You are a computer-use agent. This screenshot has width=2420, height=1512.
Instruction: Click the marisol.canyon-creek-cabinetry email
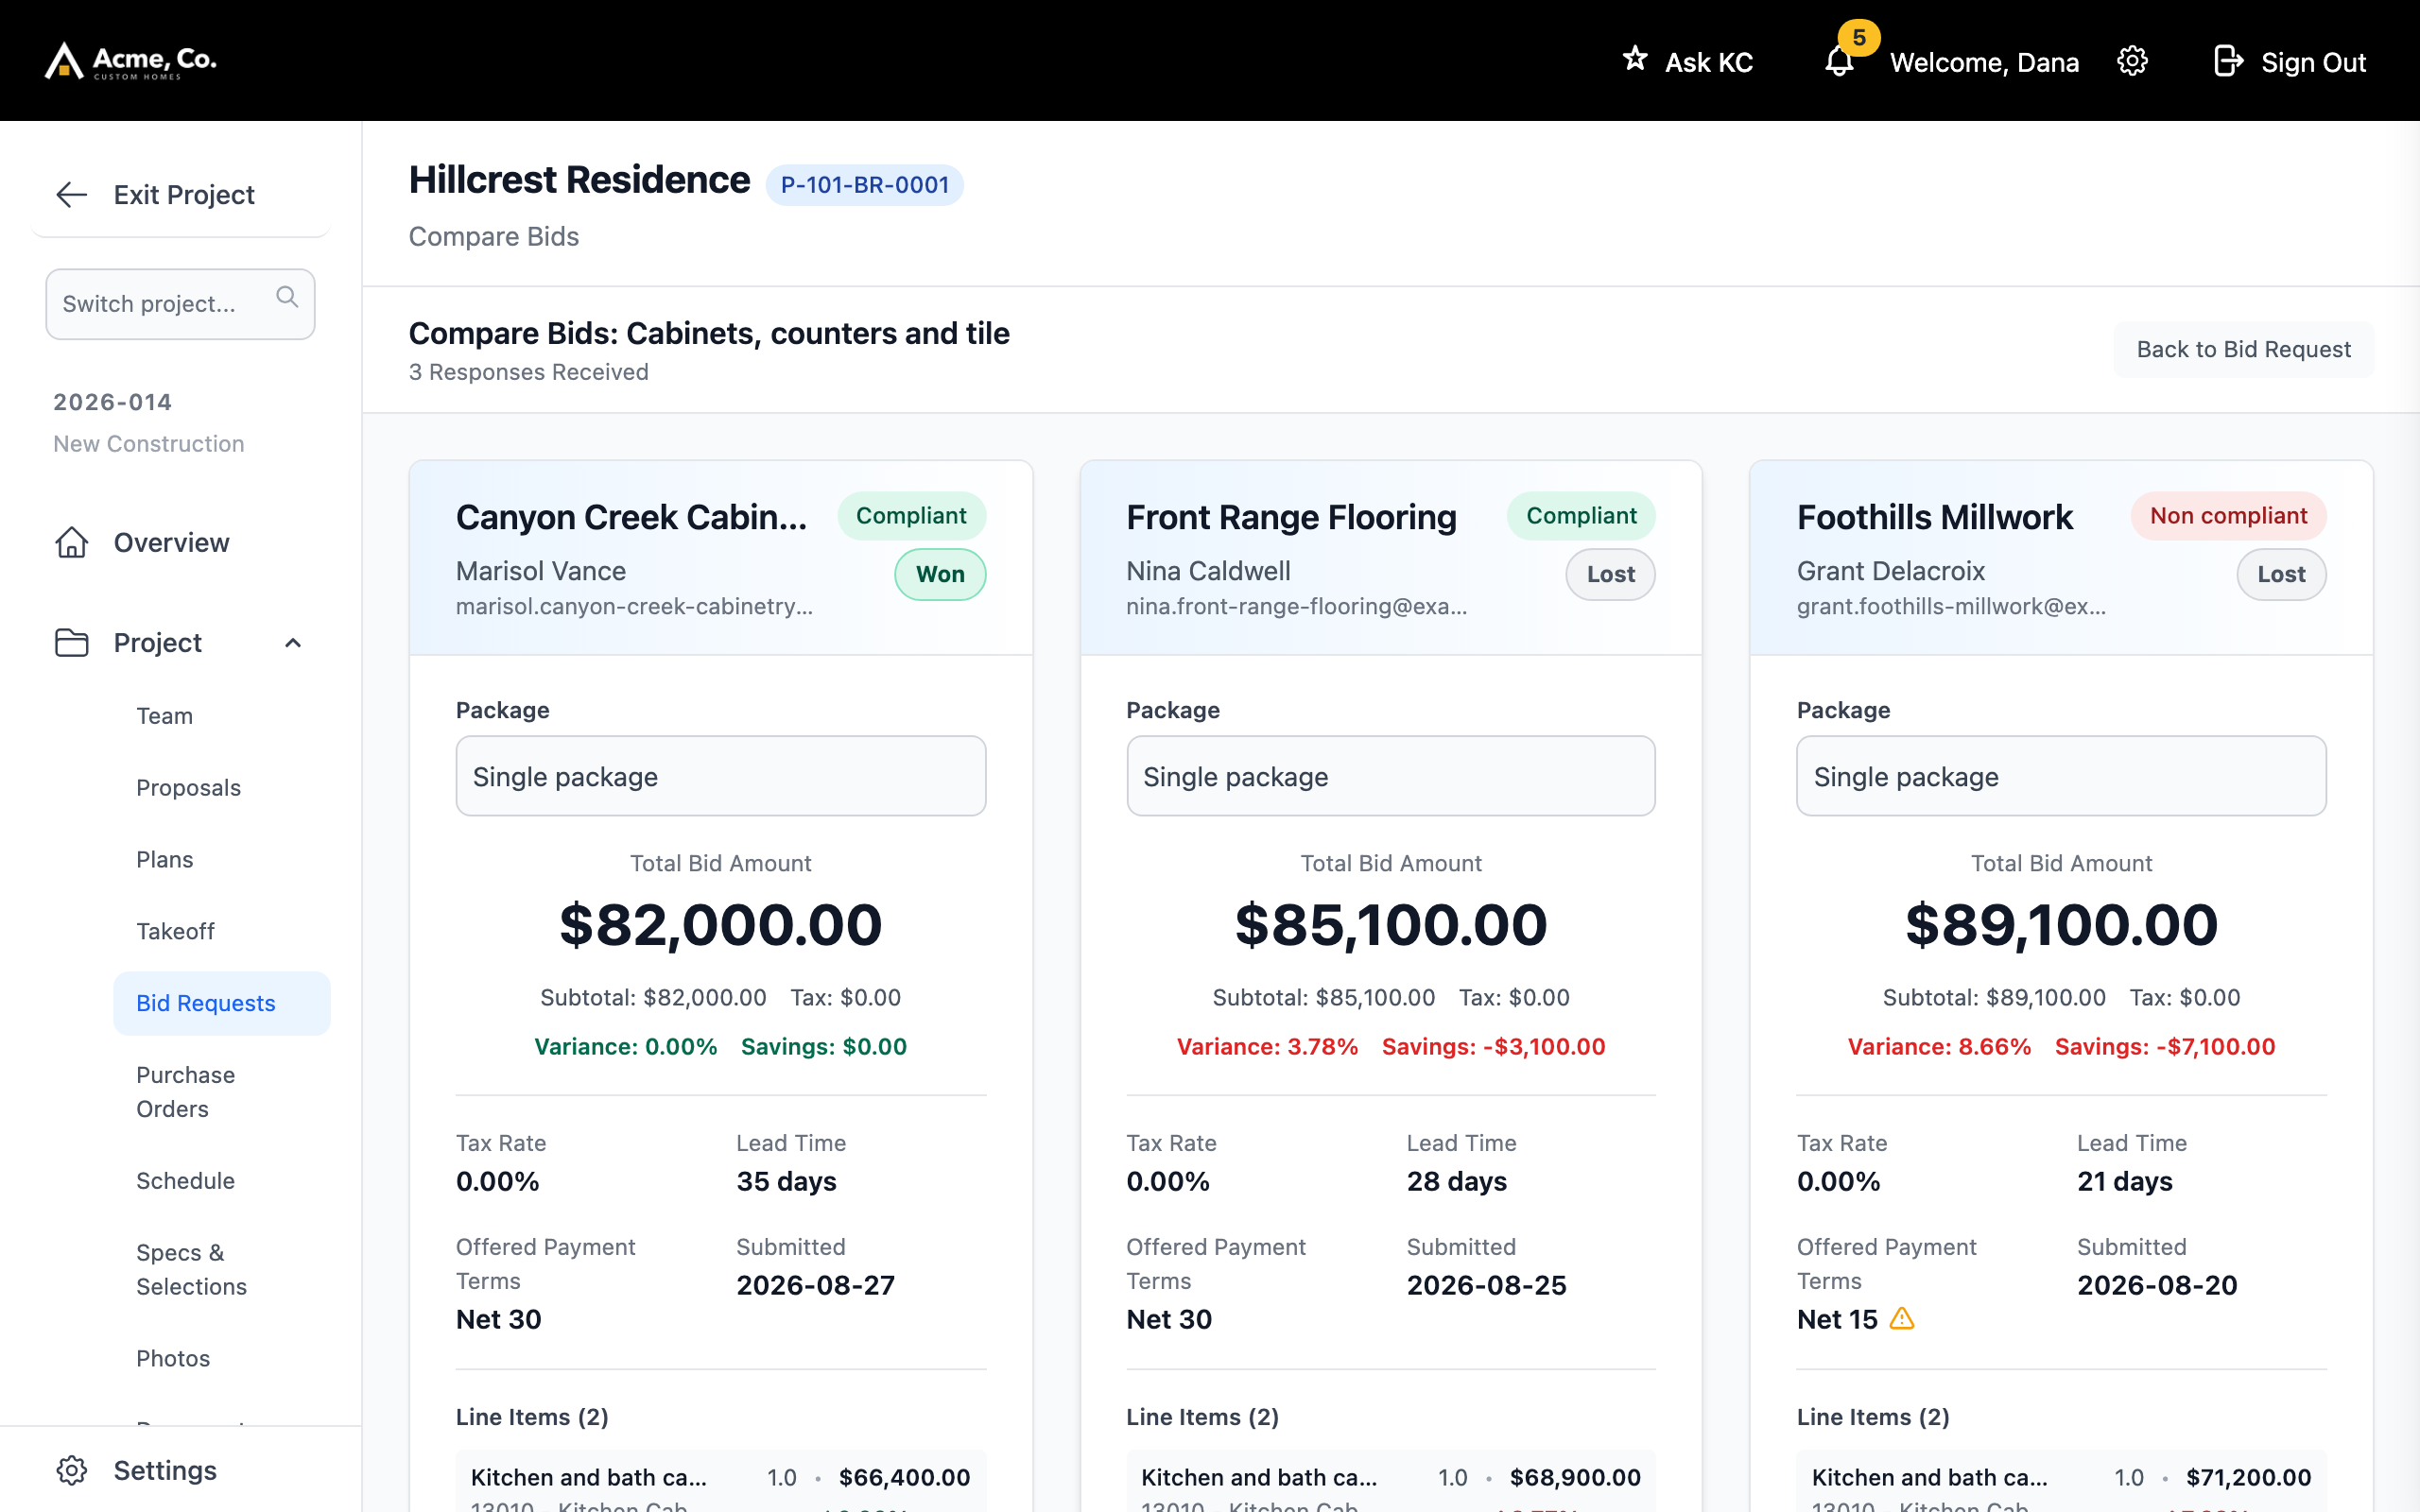[634, 607]
